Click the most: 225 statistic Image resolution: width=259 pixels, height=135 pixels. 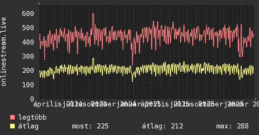coord(90,126)
